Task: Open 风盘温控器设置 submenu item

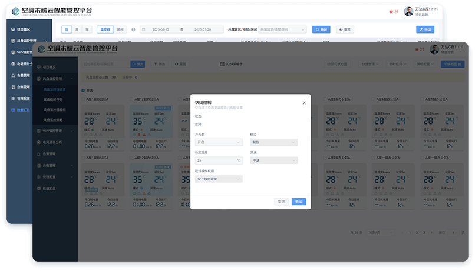Action: point(55,90)
